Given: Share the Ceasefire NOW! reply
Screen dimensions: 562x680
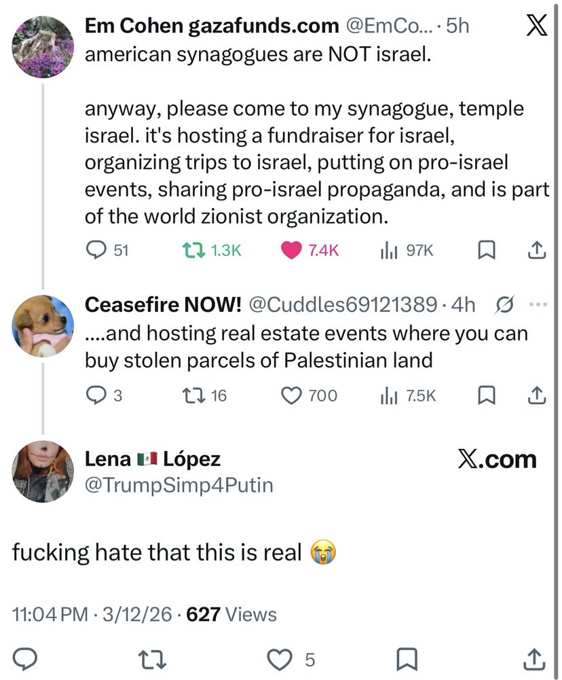Looking at the screenshot, I should 536,395.
